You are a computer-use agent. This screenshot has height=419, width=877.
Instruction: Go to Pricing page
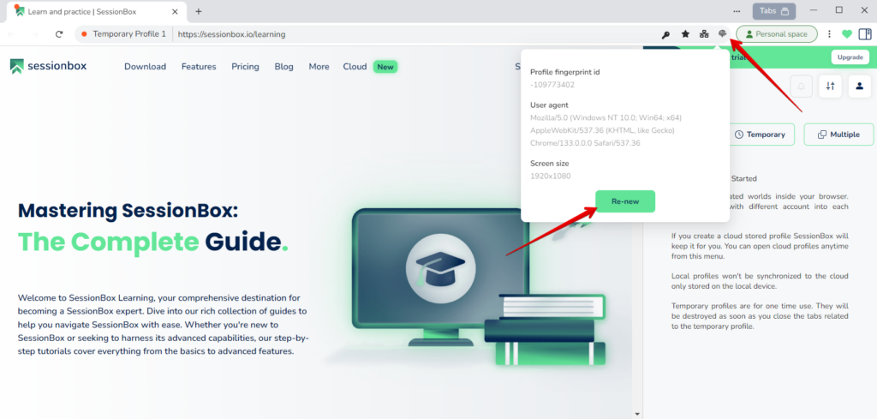tap(246, 67)
